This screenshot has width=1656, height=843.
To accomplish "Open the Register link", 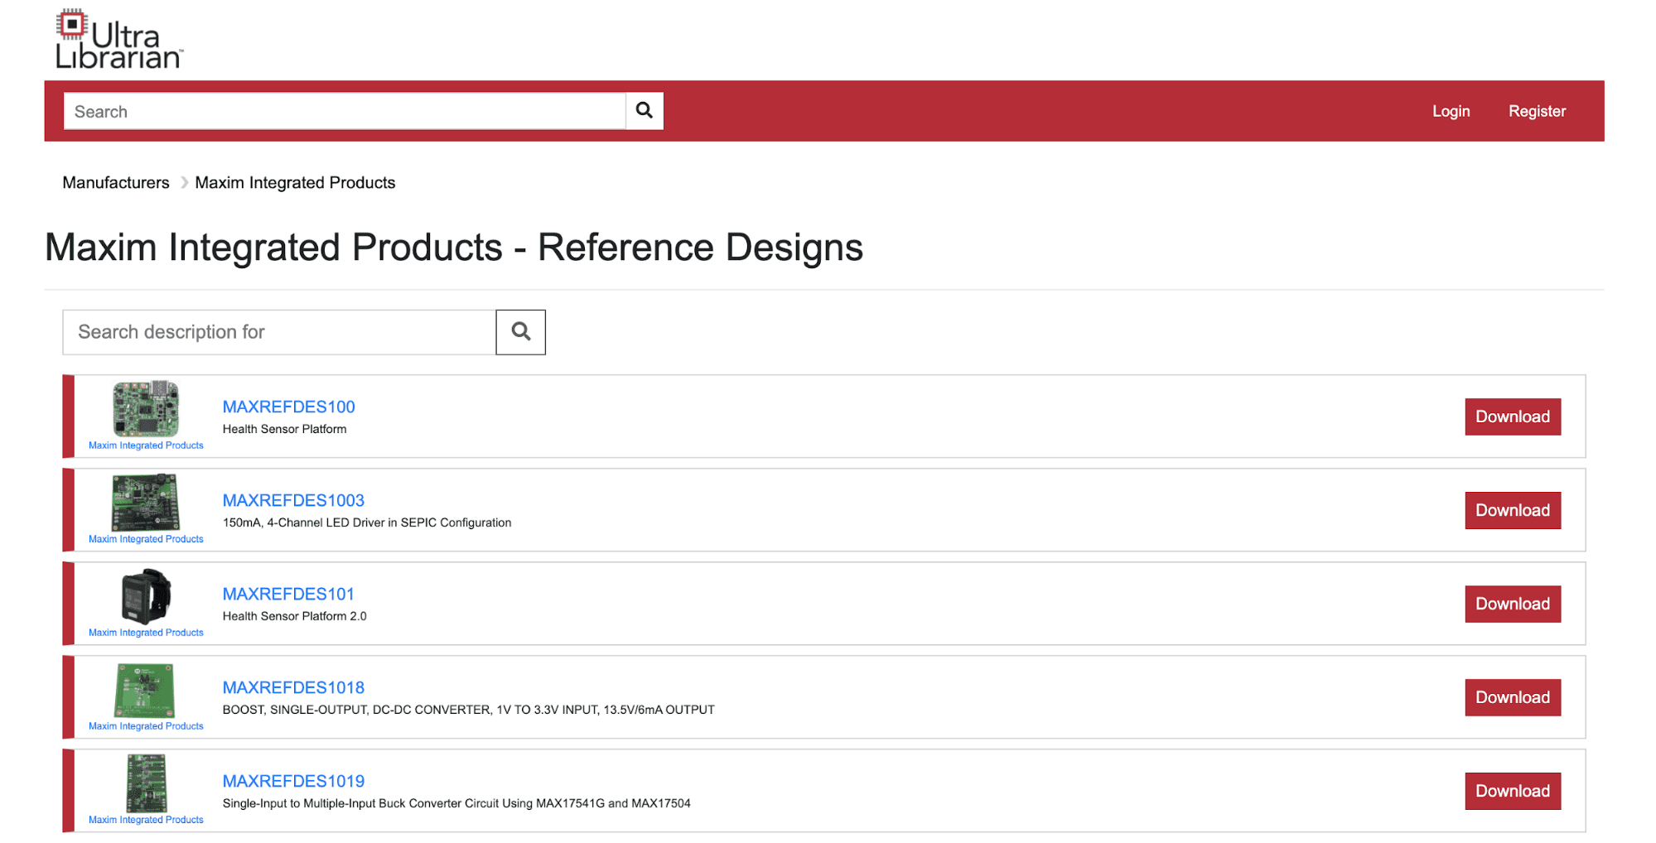I will click(x=1537, y=111).
